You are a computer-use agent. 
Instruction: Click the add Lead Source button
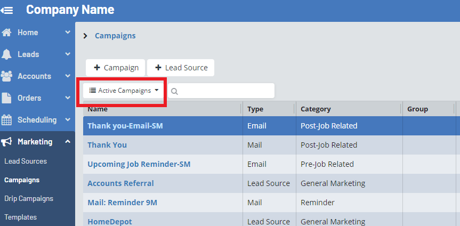pyautogui.click(x=181, y=68)
